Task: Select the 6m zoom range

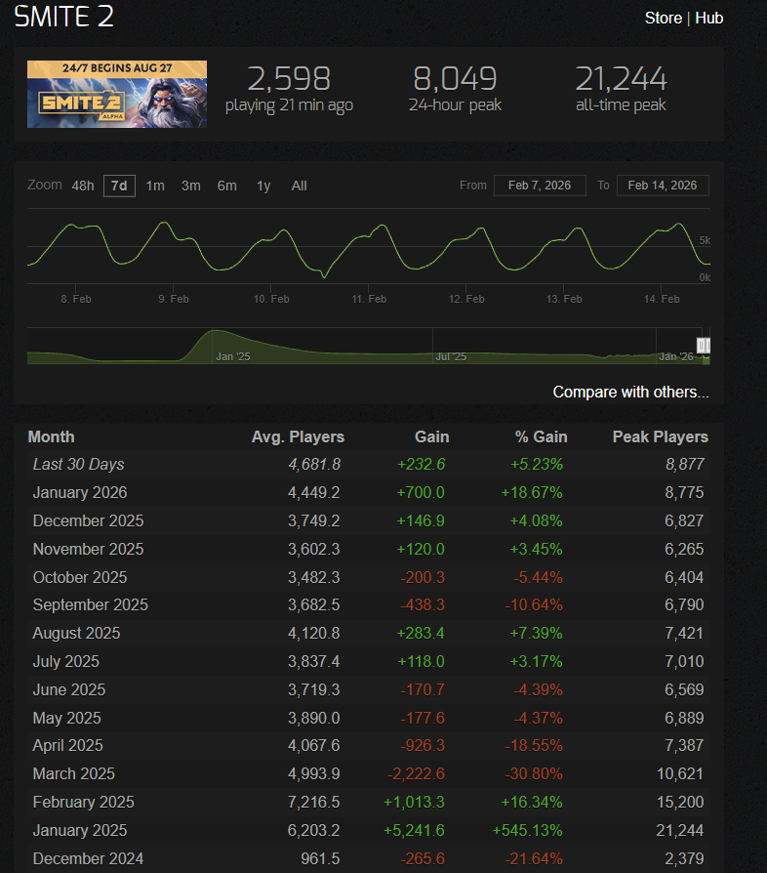Action: [227, 186]
